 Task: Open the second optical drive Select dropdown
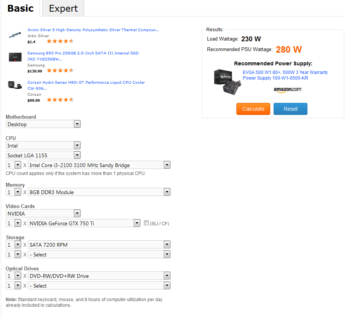click(99, 286)
